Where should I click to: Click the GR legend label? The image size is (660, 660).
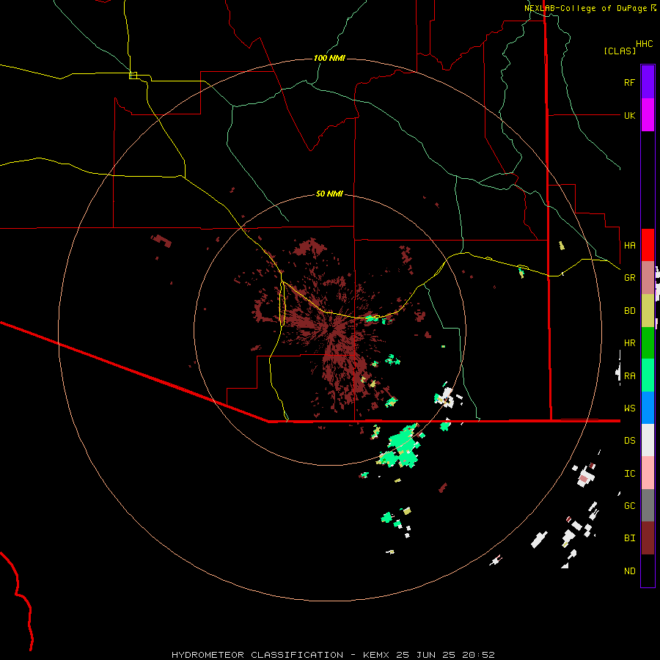(x=629, y=278)
